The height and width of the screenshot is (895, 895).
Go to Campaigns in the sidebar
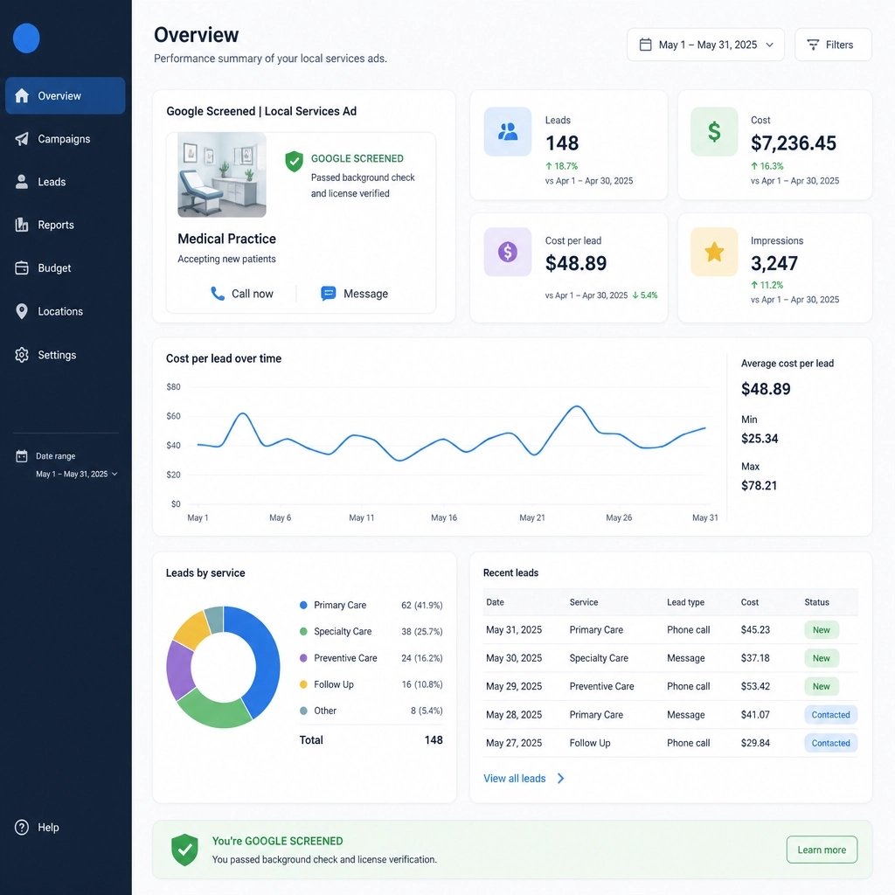(x=64, y=139)
